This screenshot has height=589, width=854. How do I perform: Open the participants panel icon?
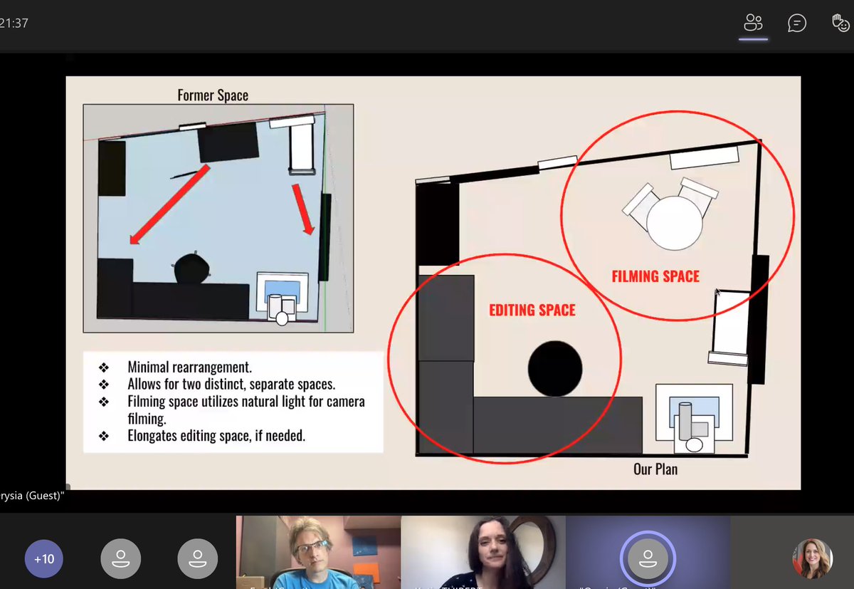tap(753, 23)
